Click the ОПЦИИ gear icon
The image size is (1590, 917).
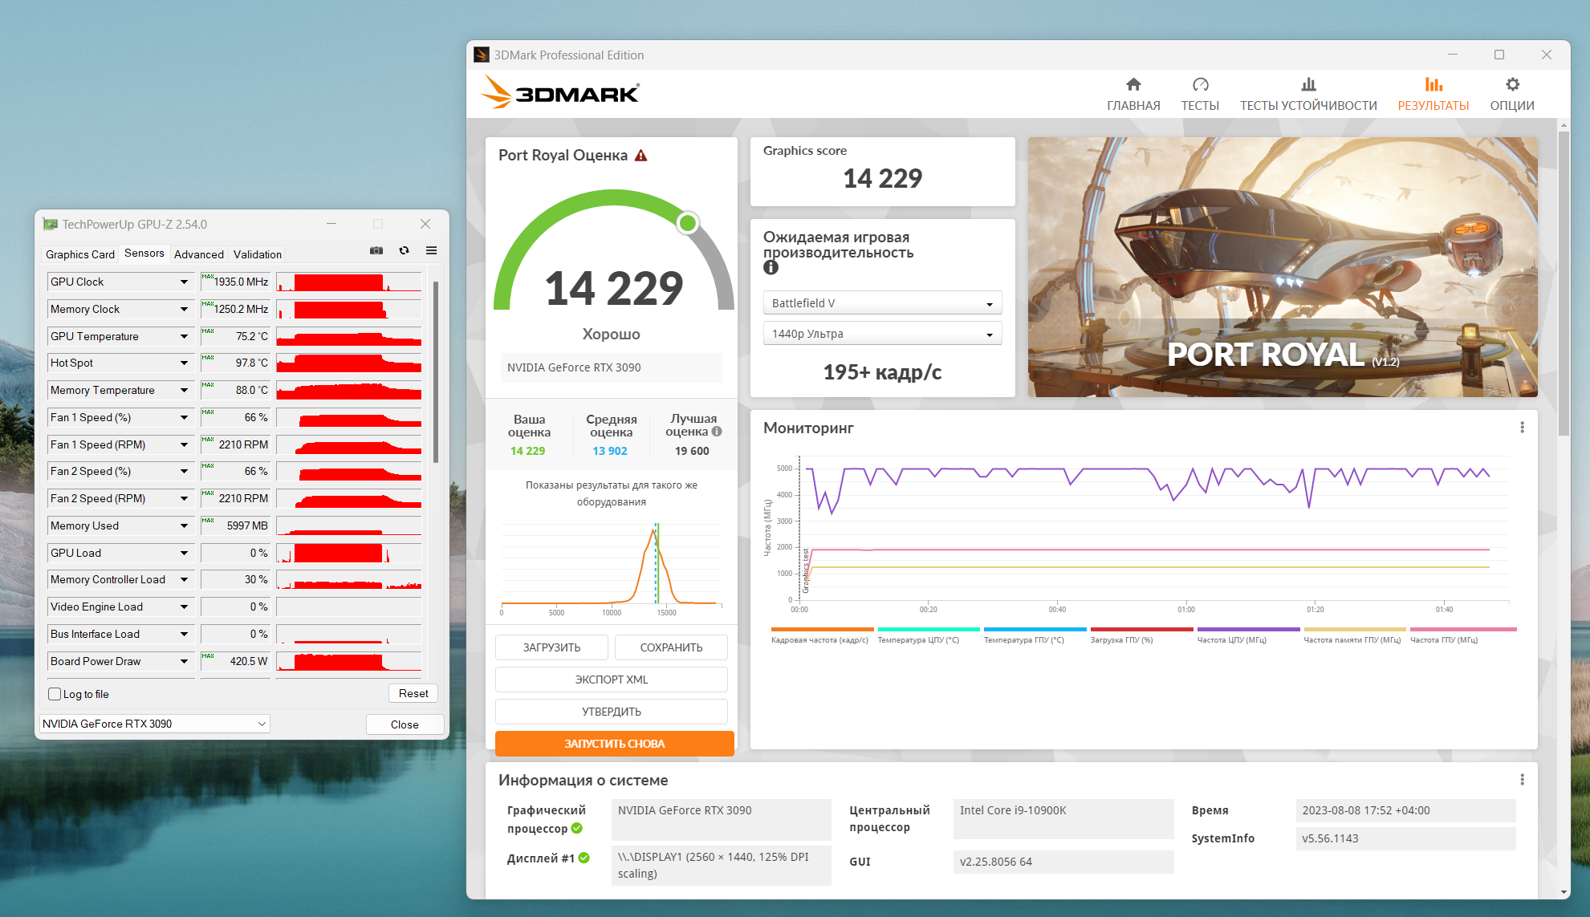click(x=1512, y=85)
